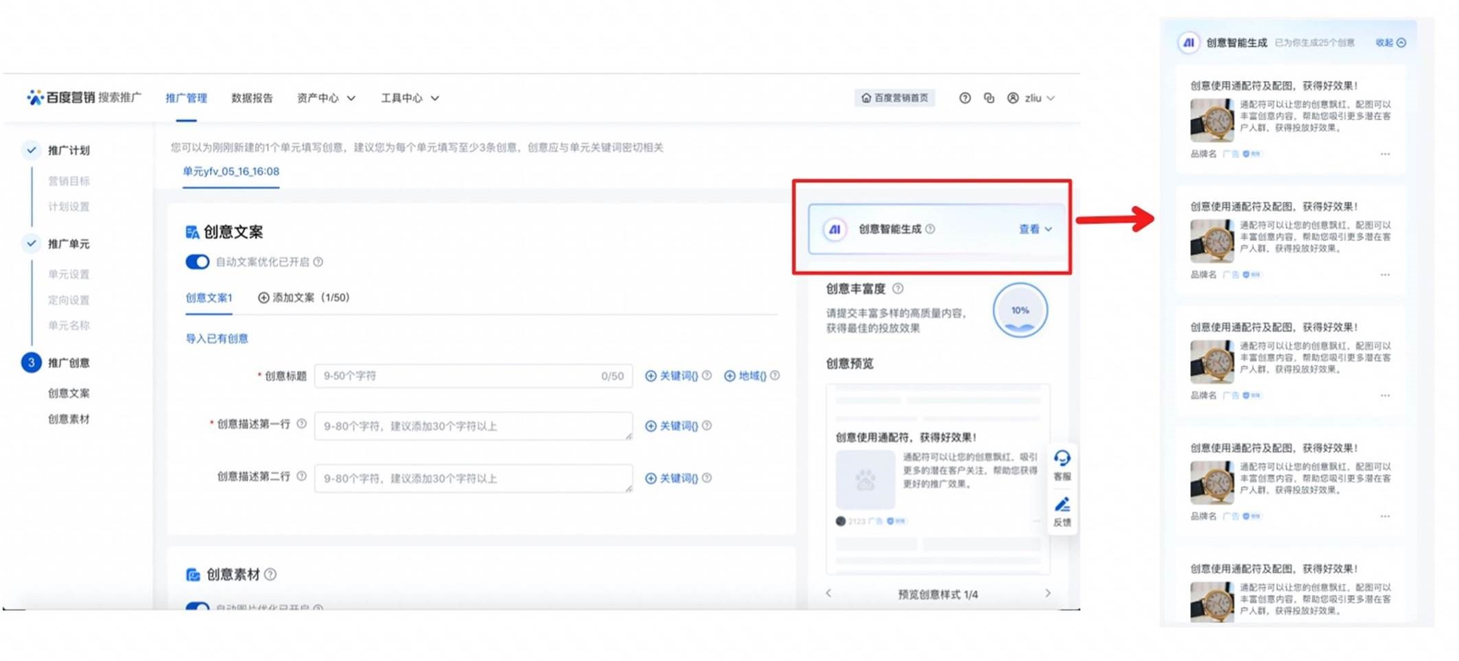This screenshot has height=661, width=1459.
Task: Toggle the auto image optimization switch under 创意素材
Action: (x=198, y=607)
